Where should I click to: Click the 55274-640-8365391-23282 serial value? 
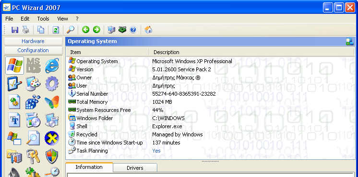[184, 94]
